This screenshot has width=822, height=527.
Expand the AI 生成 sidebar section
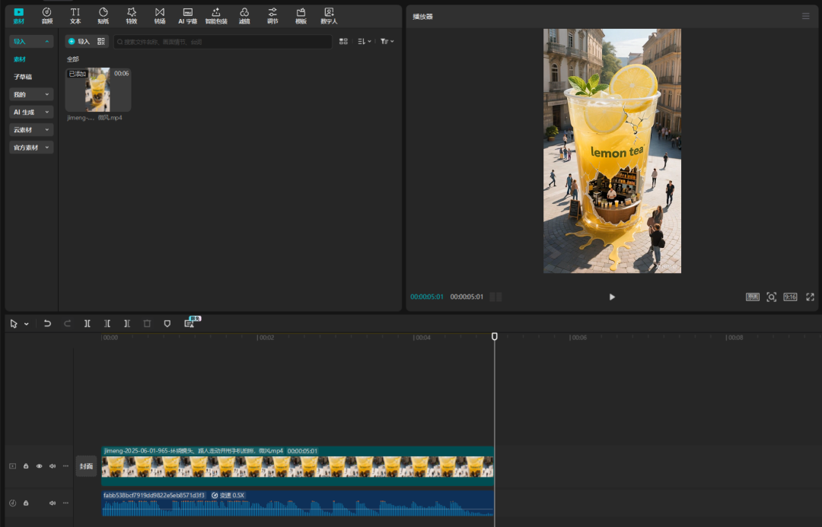tap(31, 112)
